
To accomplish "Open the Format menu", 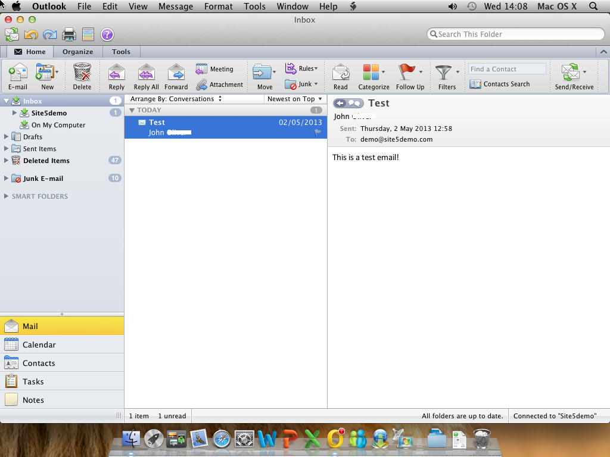I will [219, 6].
